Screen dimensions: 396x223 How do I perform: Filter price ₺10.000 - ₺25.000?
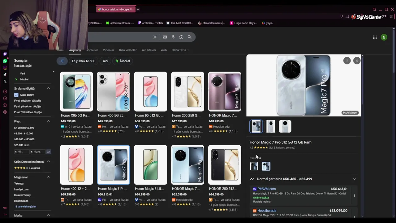pos(24,139)
